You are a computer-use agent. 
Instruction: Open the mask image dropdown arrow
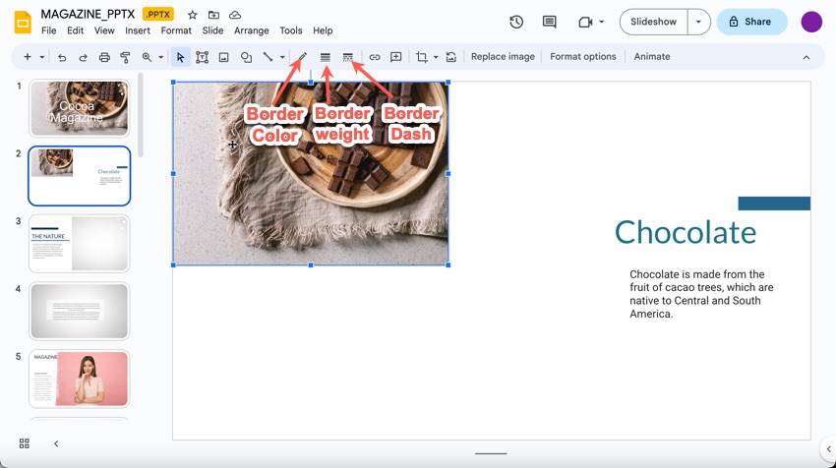click(436, 57)
